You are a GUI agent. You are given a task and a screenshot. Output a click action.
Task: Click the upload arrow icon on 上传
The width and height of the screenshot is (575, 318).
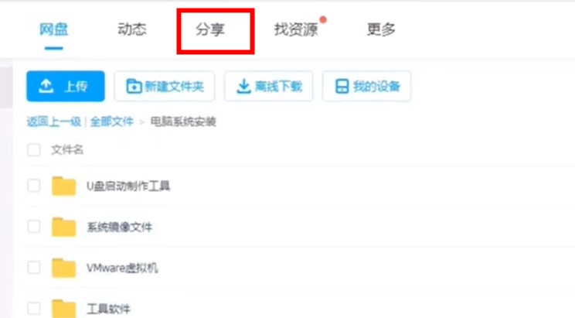46,86
